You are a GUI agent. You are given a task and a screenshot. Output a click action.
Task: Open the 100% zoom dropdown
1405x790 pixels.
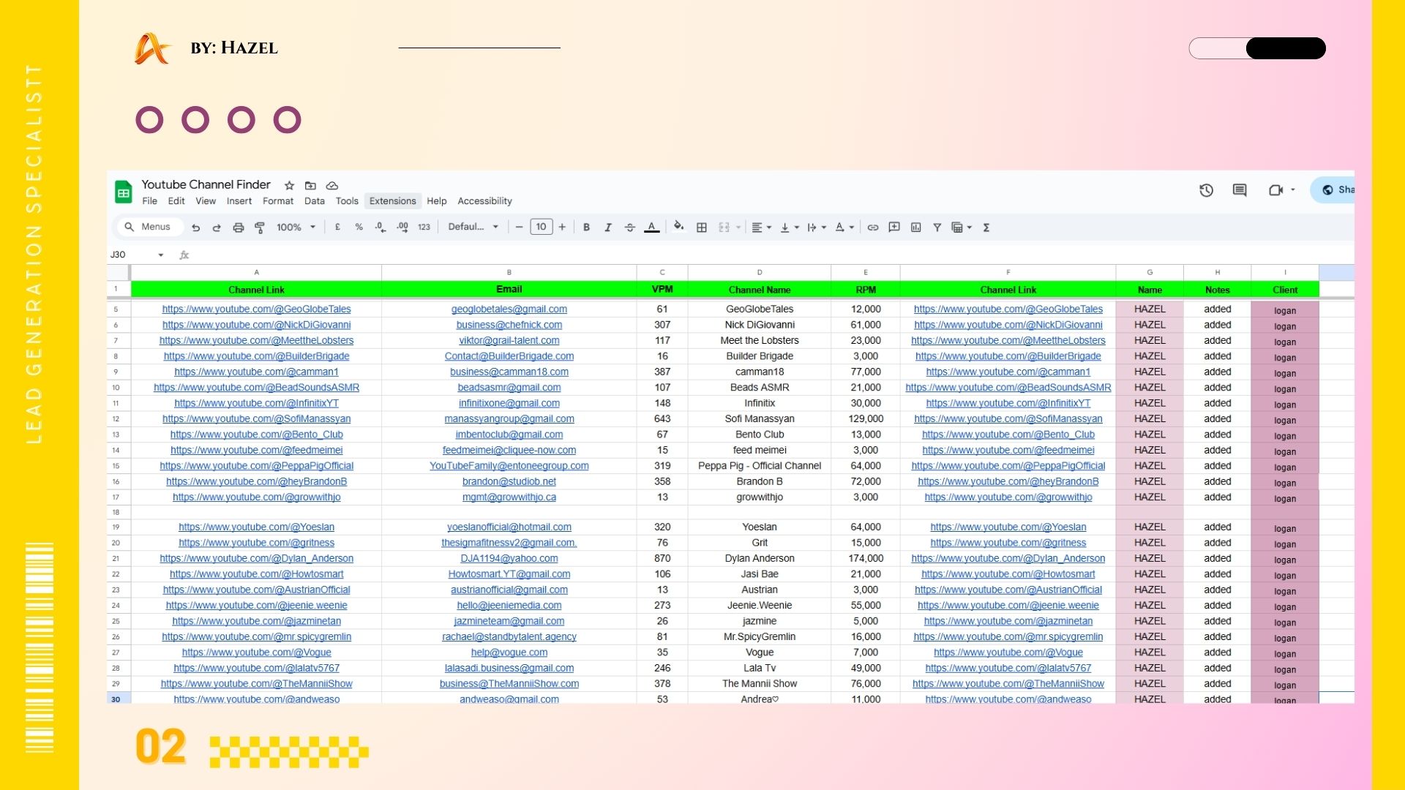point(296,227)
